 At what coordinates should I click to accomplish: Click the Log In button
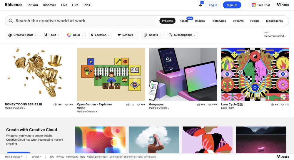pyautogui.click(x=213, y=5)
